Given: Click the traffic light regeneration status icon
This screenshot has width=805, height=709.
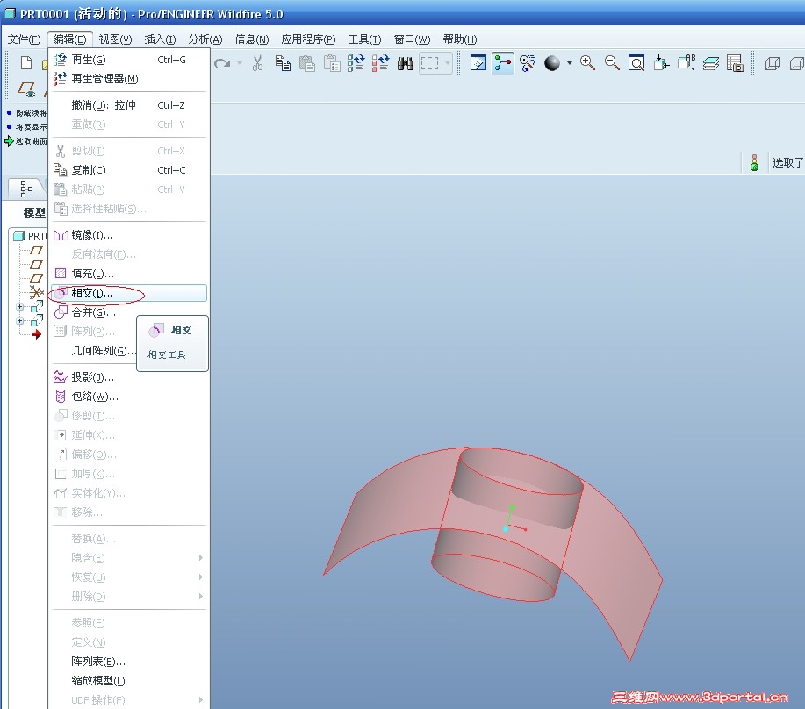Looking at the screenshot, I should [754, 162].
